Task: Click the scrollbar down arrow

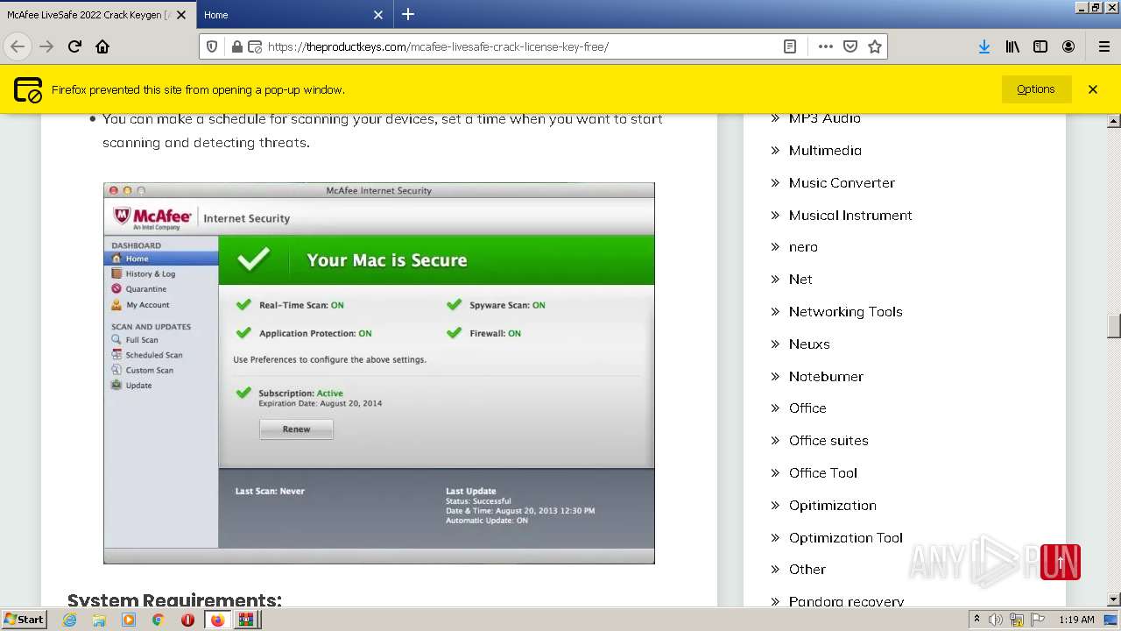Action: point(1114,599)
